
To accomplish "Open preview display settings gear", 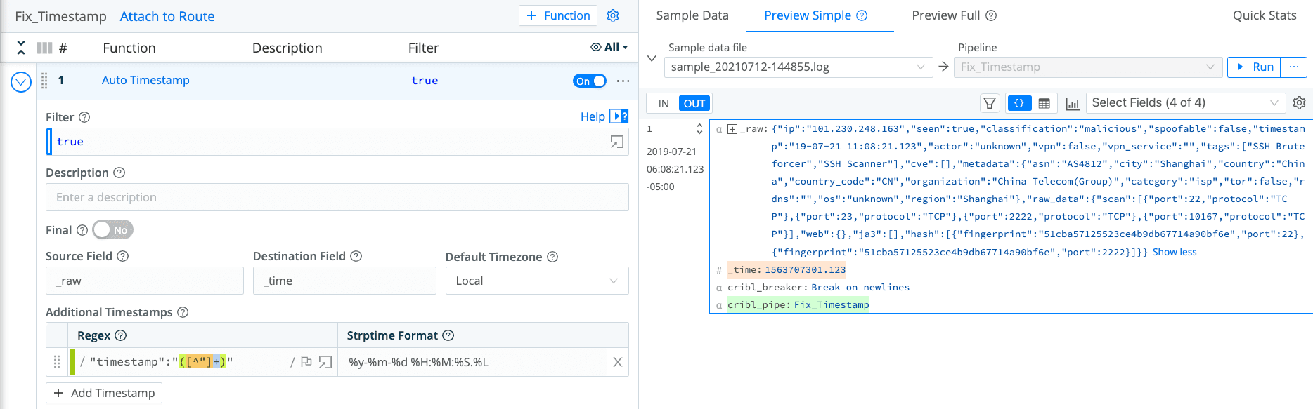I will click(x=1299, y=103).
